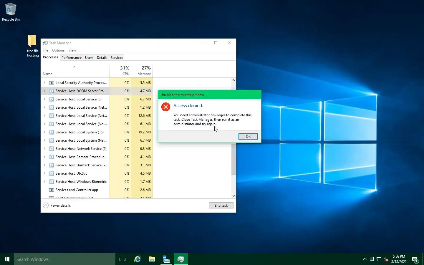Sort processes by the Memory column
Screen dimensions: 424x265
pyautogui.click(x=142, y=71)
